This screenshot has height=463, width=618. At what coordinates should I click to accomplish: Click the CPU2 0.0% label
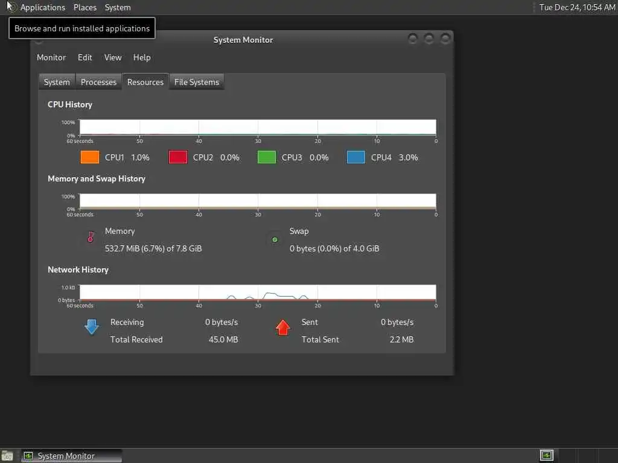click(216, 157)
